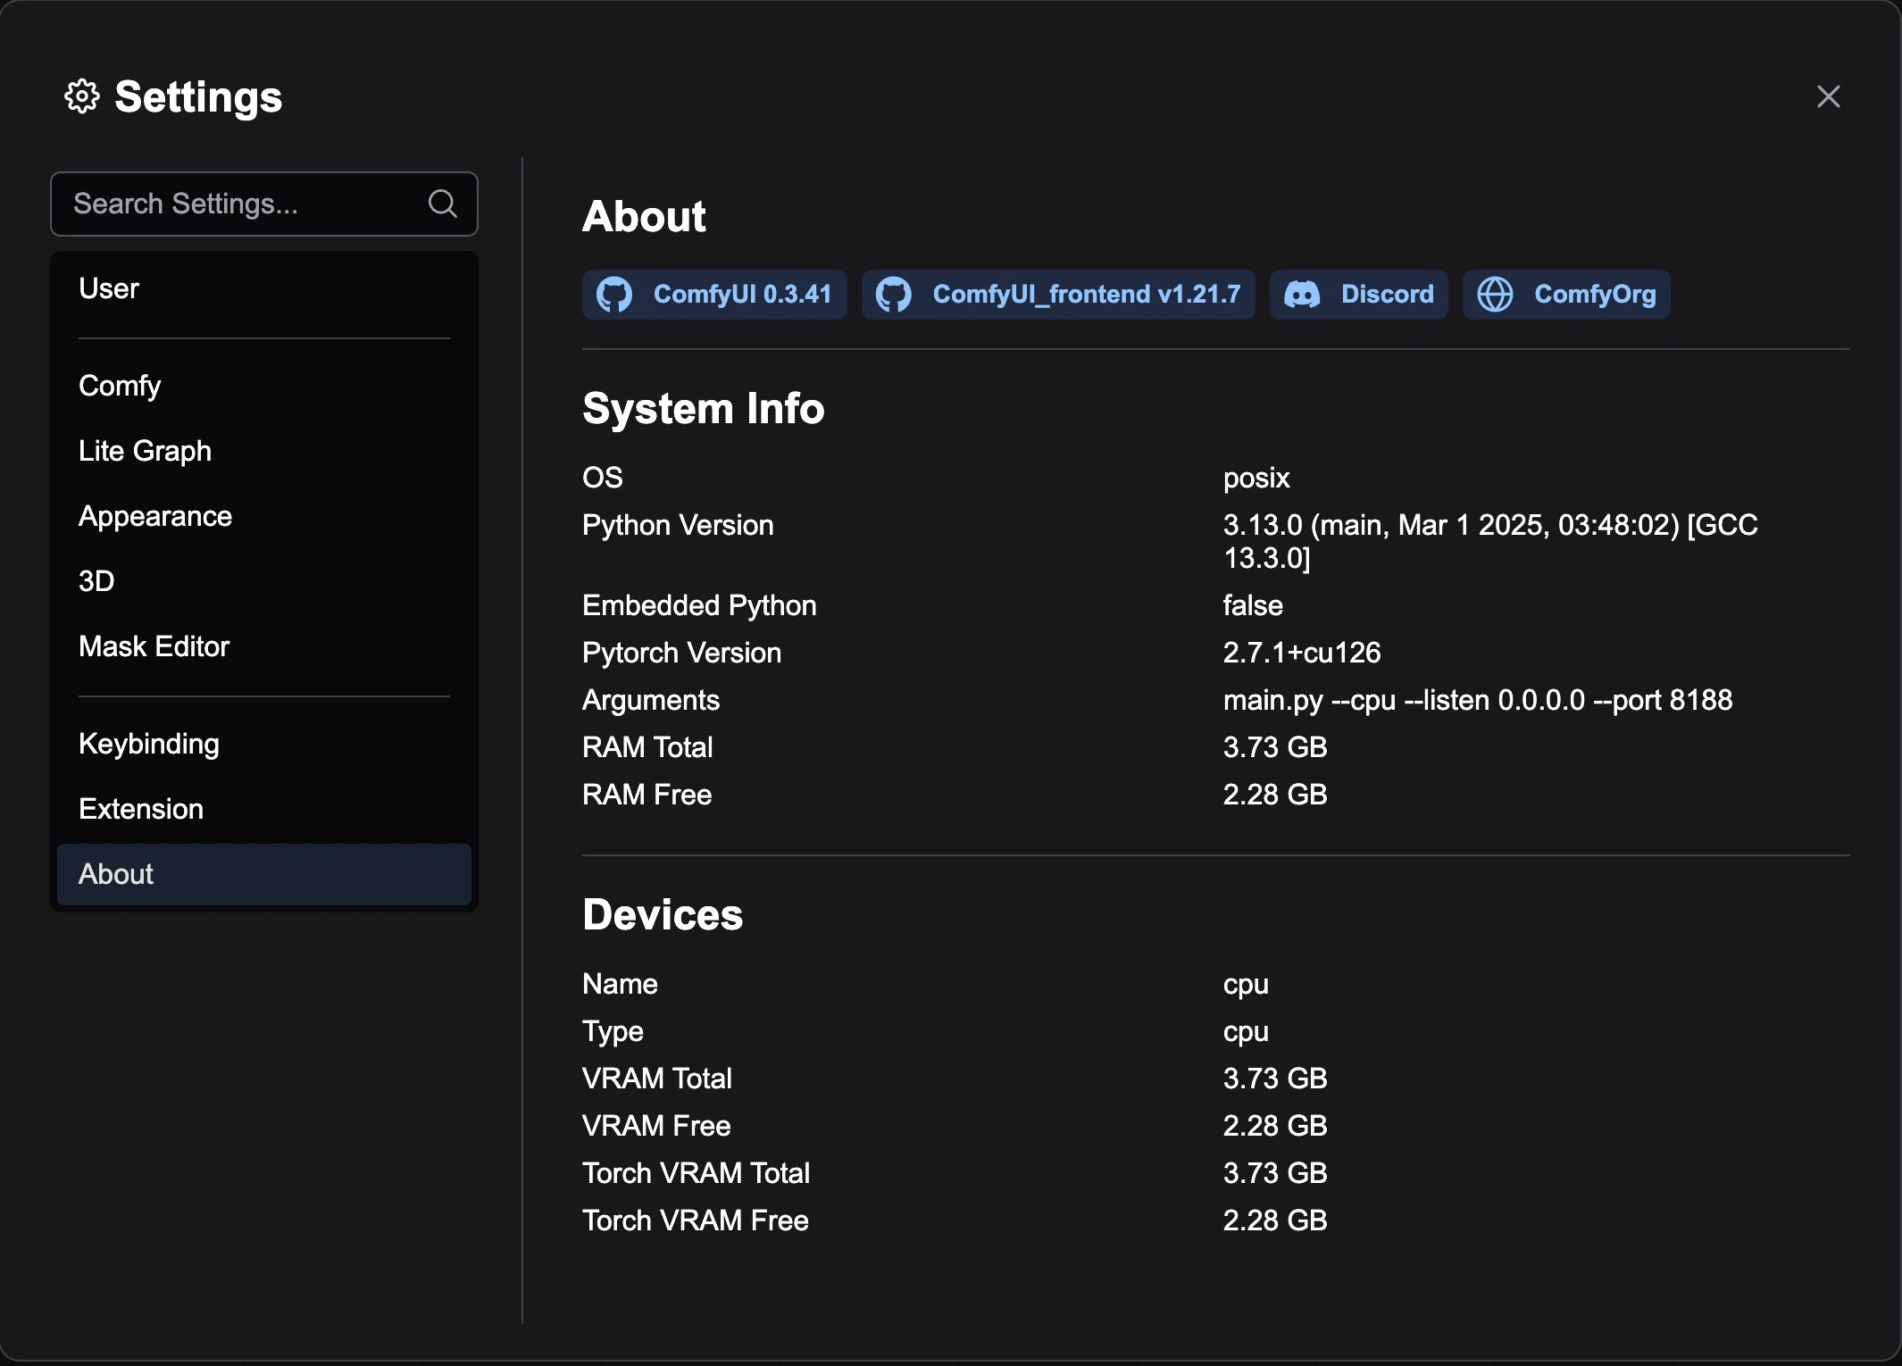
Task: Click the GitHub icon beside ComfyUI 0.3.41
Action: click(614, 295)
